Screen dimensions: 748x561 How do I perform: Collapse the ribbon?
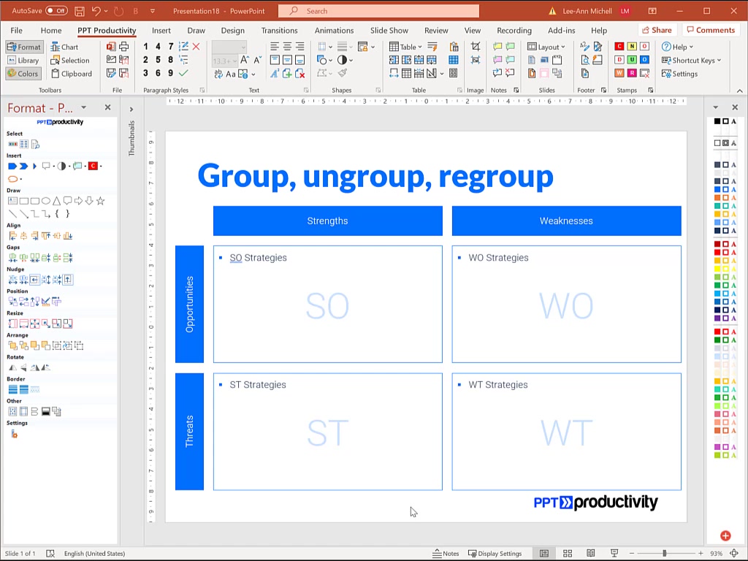[x=739, y=91]
